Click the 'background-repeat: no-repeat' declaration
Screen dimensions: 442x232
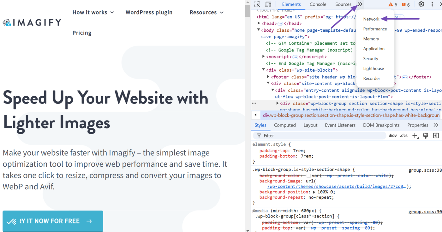296,197
